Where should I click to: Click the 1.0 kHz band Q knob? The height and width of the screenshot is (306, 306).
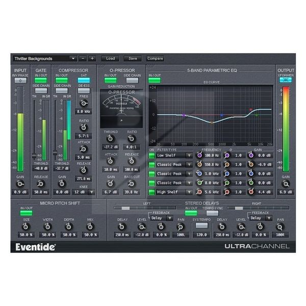(x=227, y=173)
